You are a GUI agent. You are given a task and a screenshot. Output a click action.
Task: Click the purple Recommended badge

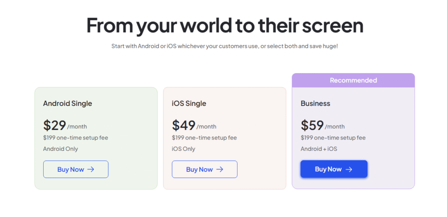[353, 80]
